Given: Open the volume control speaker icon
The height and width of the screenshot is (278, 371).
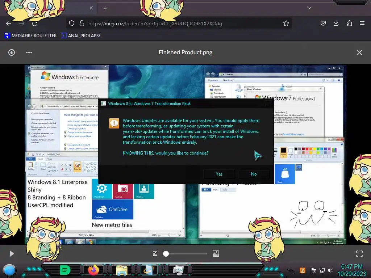Looking at the screenshot, I should pos(330,270).
